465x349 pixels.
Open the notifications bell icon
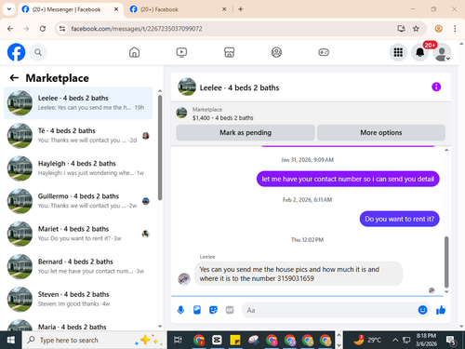(x=420, y=52)
